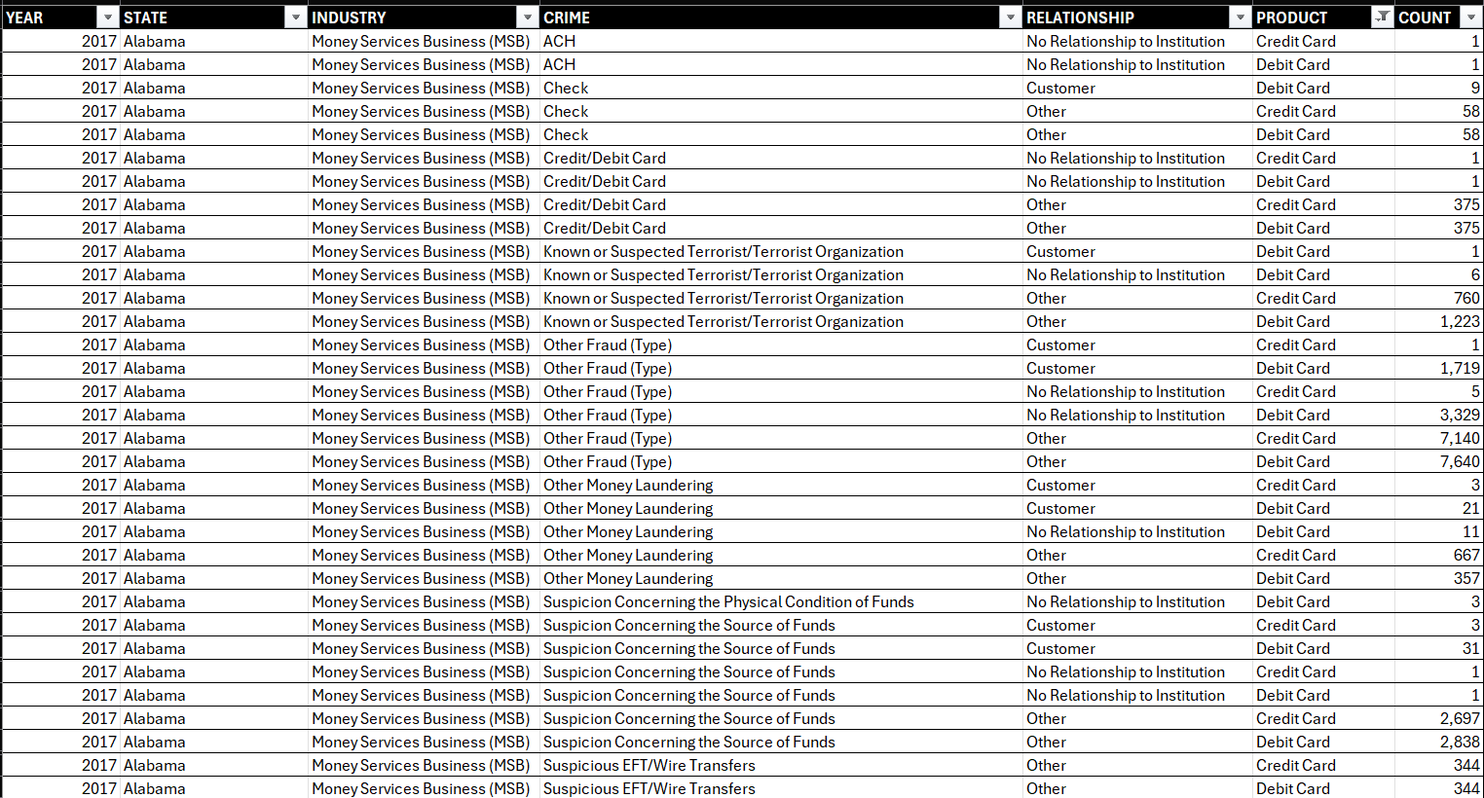
Task: Open the STATE column filter dropdown
Action: (x=295, y=18)
